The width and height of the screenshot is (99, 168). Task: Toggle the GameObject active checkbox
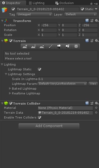click(13, 9)
